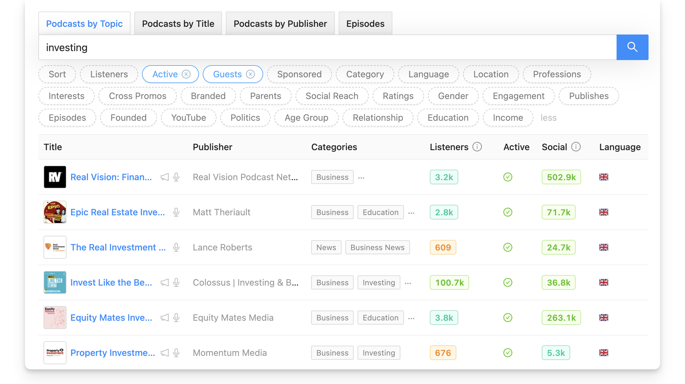This screenshot has height=384, width=685.
Task: Click the info icon next to Social header
Action: pos(576,147)
